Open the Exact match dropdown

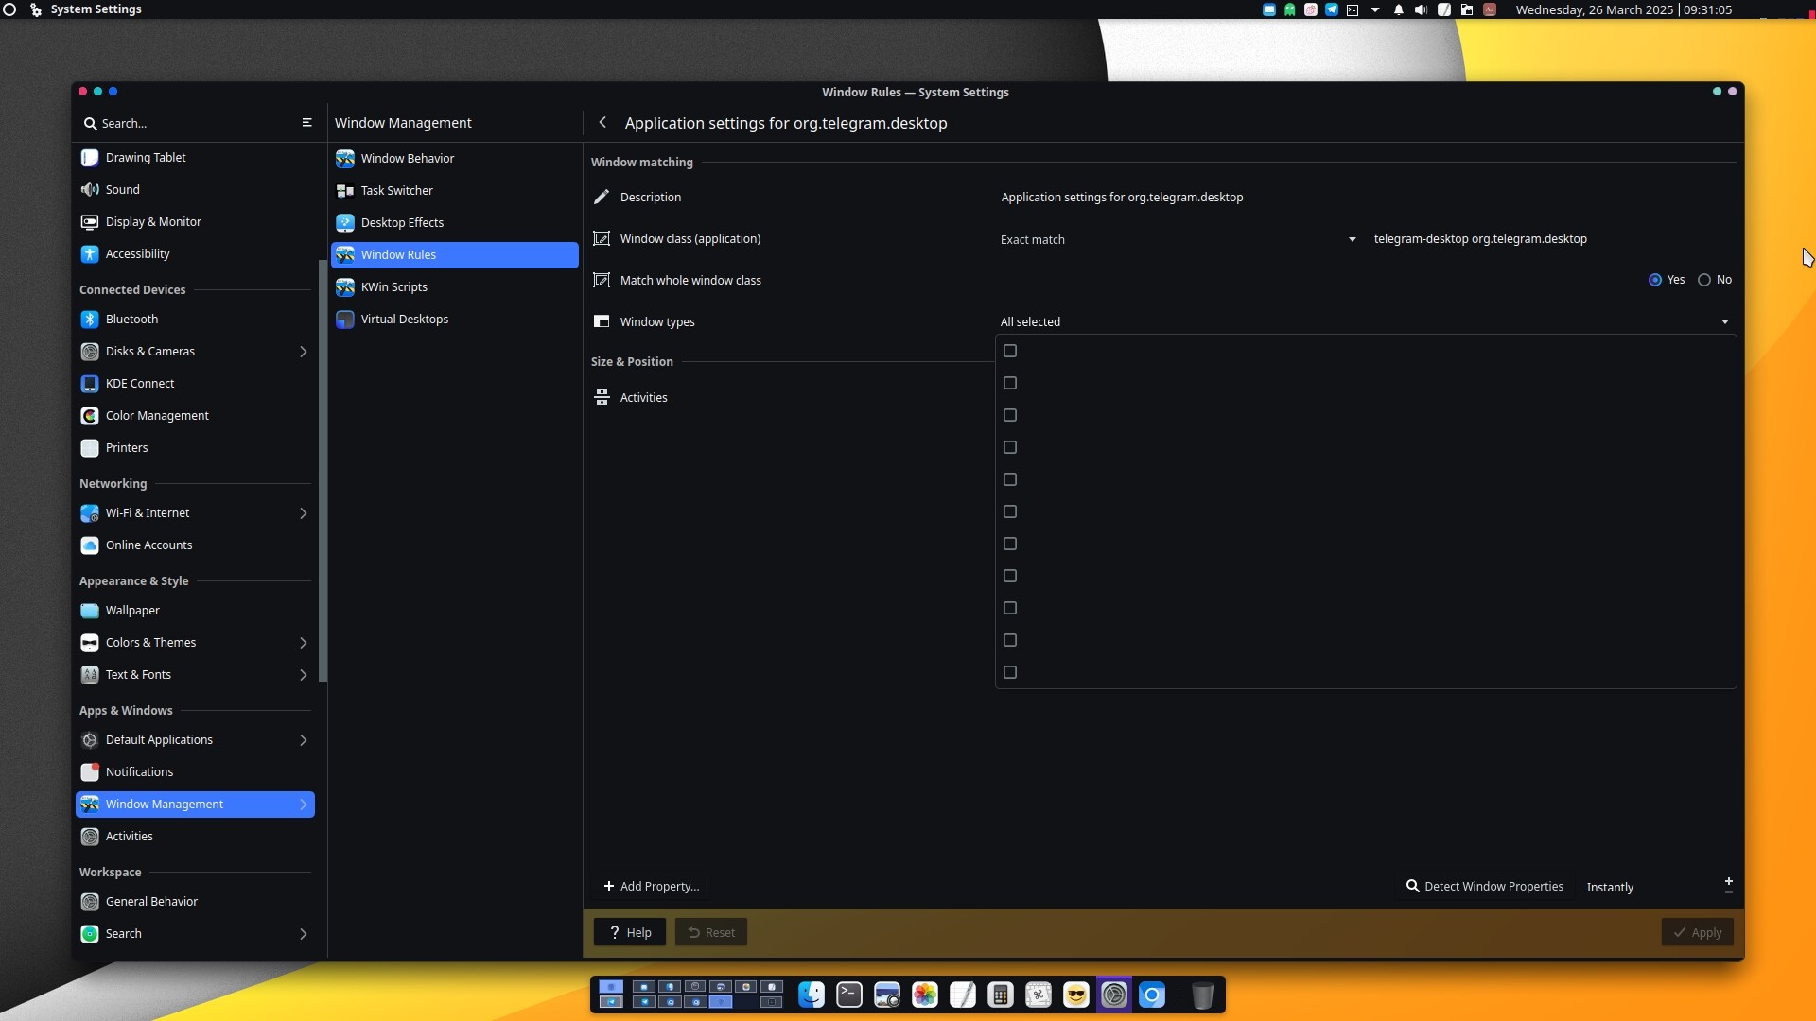[x=1178, y=239]
